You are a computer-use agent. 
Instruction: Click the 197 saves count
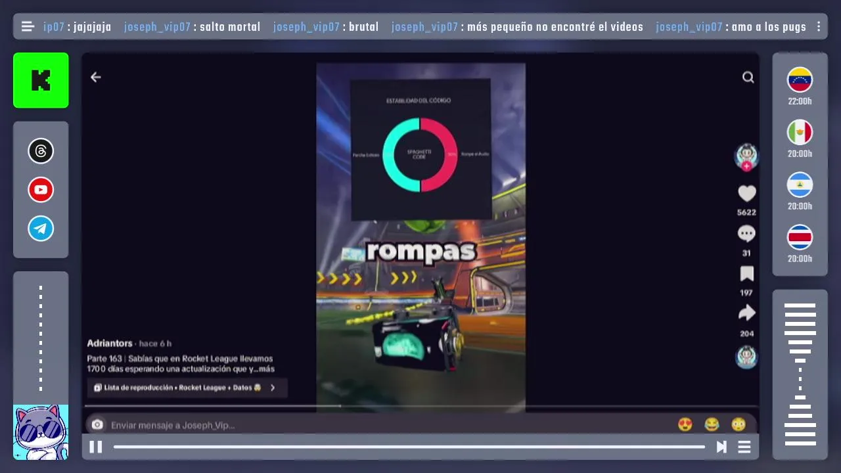click(x=746, y=293)
